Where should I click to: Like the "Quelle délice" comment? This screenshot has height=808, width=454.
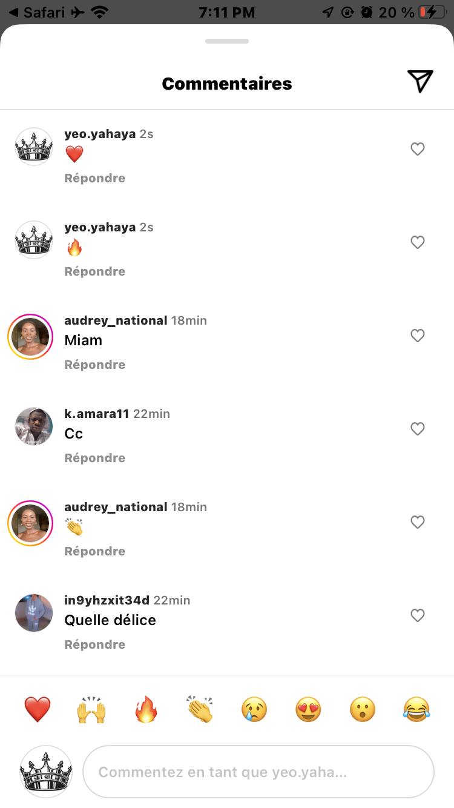[418, 615]
